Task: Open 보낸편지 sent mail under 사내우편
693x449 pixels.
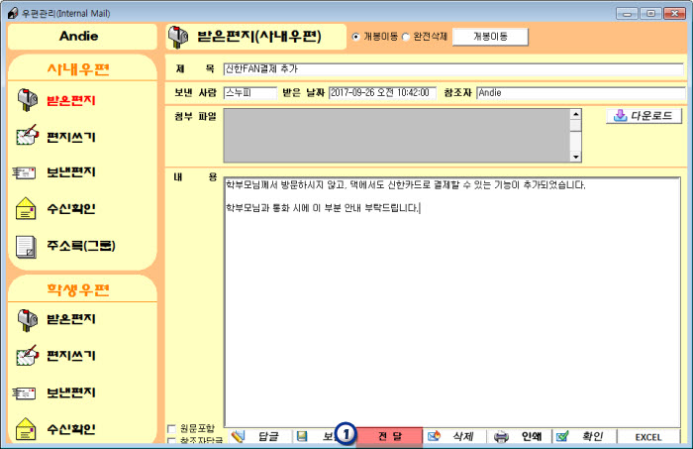Action: pyautogui.click(x=69, y=172)
